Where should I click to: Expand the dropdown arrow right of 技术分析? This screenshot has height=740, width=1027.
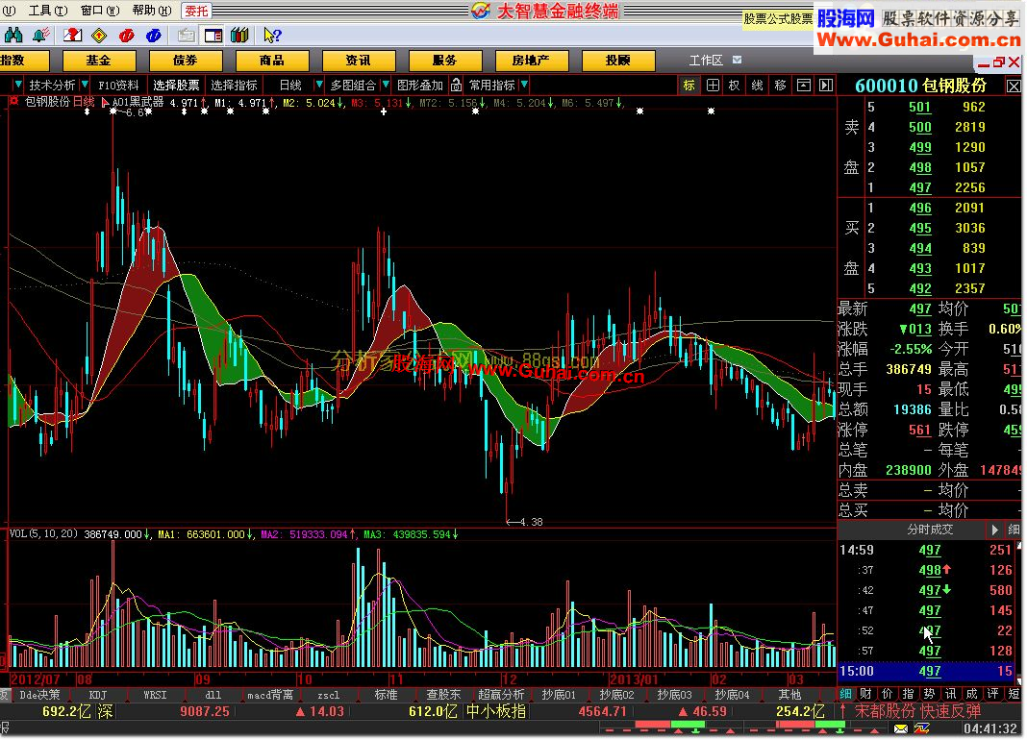tap(85, 86)
